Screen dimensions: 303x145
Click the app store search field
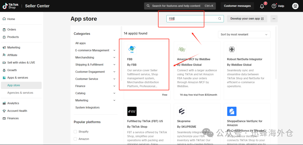click(195, 19)
